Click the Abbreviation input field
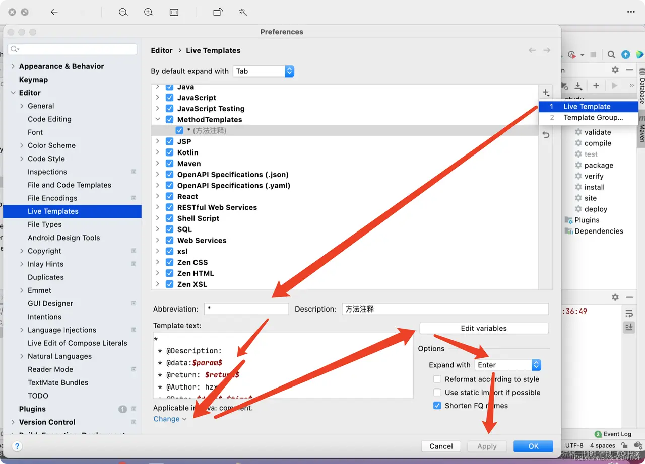This screenshot has width=645, height=464. (x=246, y=309)
